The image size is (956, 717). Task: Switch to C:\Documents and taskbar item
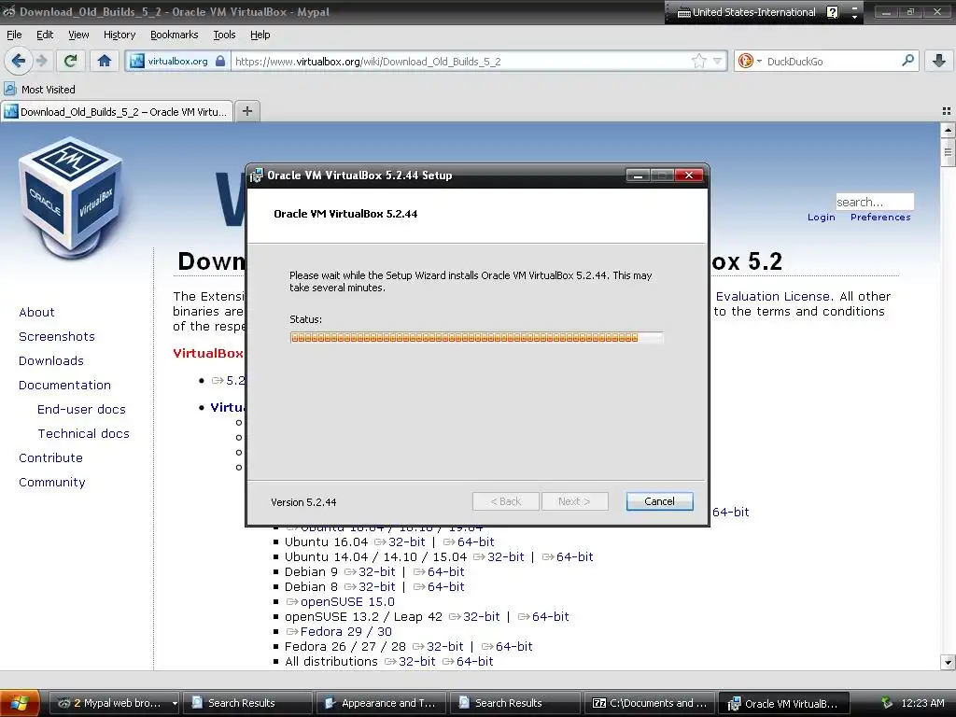point(649,703)
